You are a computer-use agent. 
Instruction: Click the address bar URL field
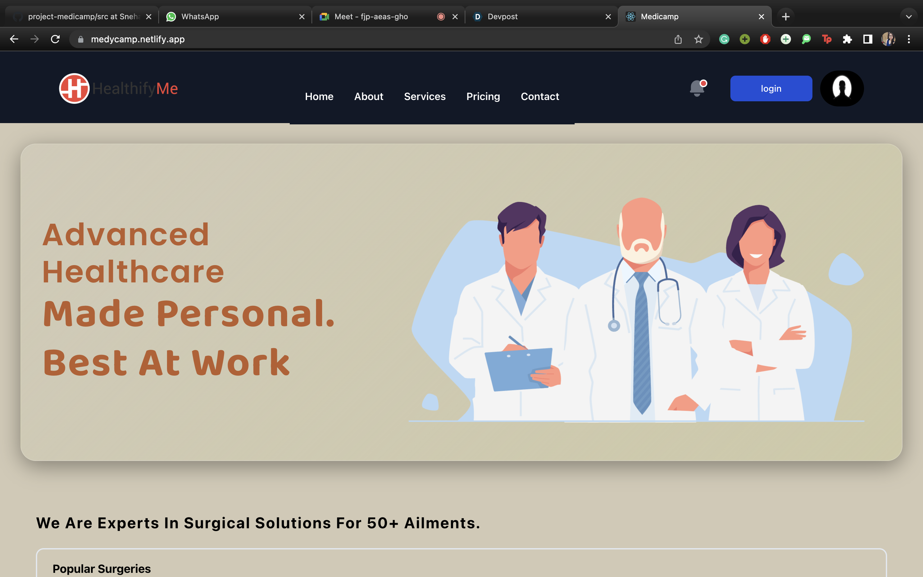[343, 39]
